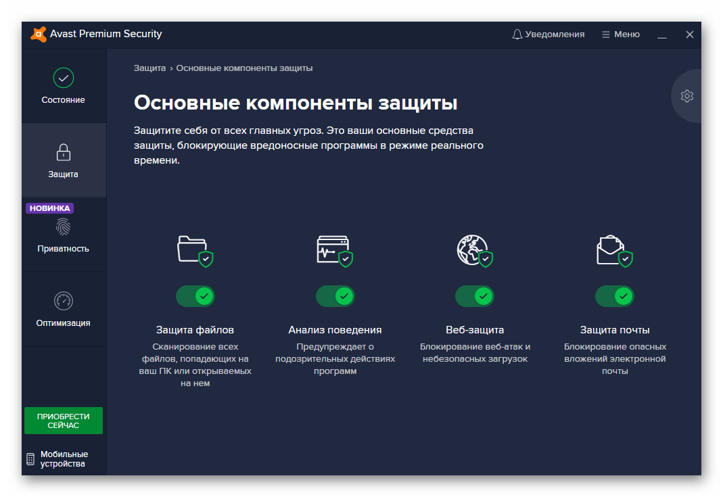The image size is (723, 497).
Task: Click the mail shield envelope icon
Action: coord(615,252)
